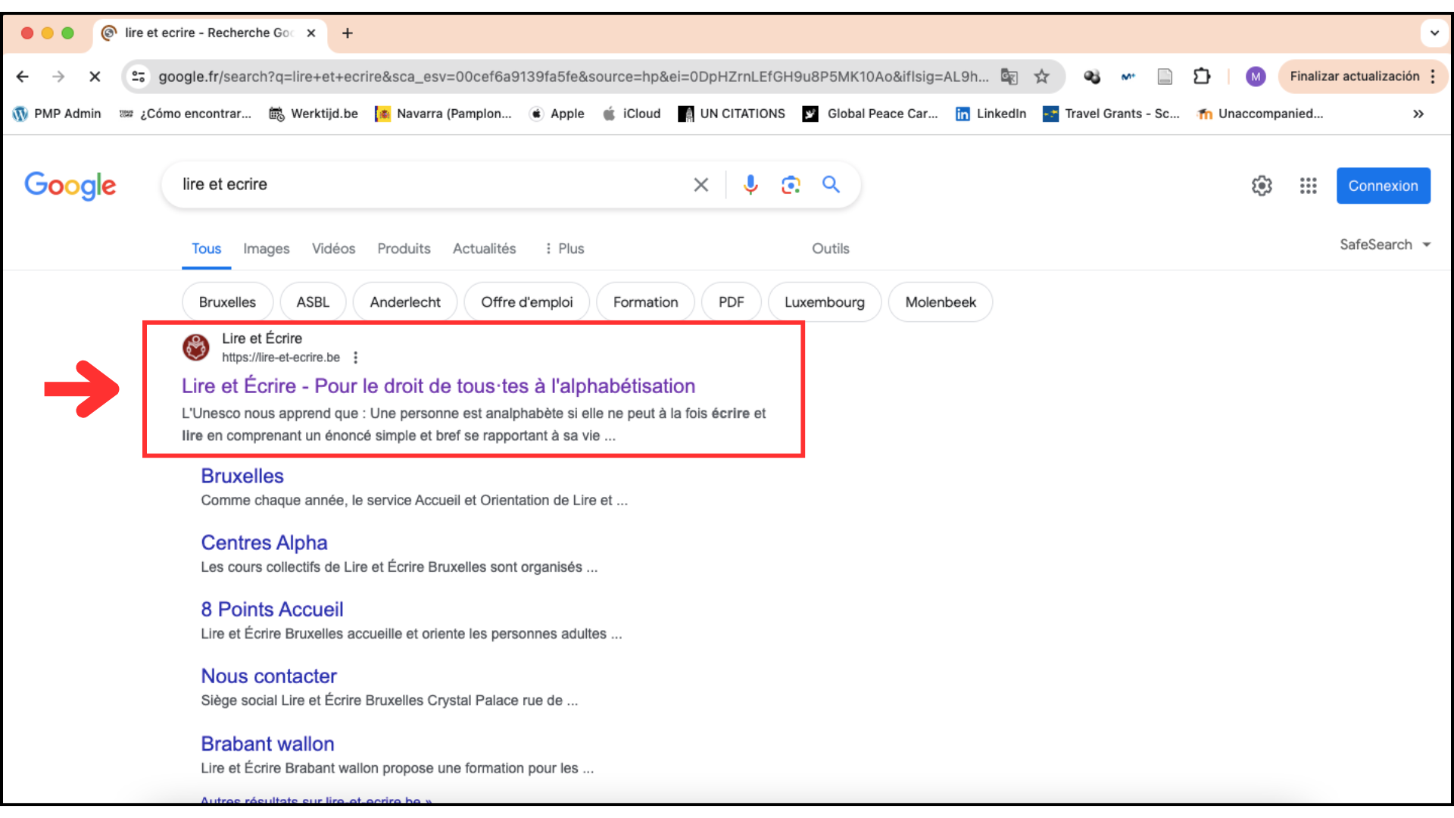Open Google search settings gear icon
1454x818 pixels.
click(1262, 186)
